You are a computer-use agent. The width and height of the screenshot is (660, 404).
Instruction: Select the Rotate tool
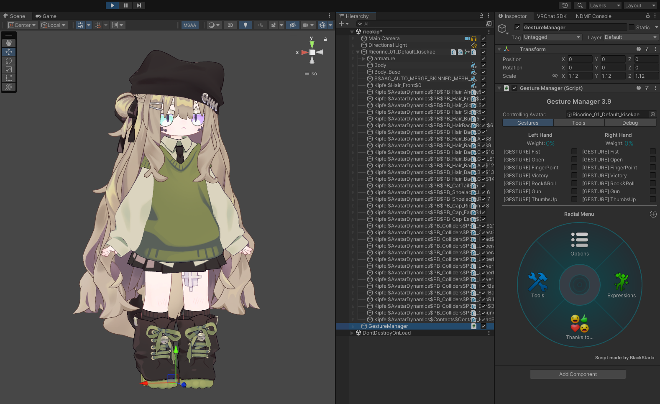[9, 61]
